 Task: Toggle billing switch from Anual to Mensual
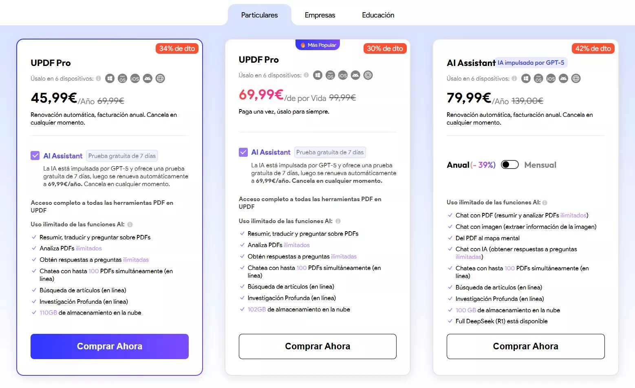pyautogui.click(x=509, y=164)
